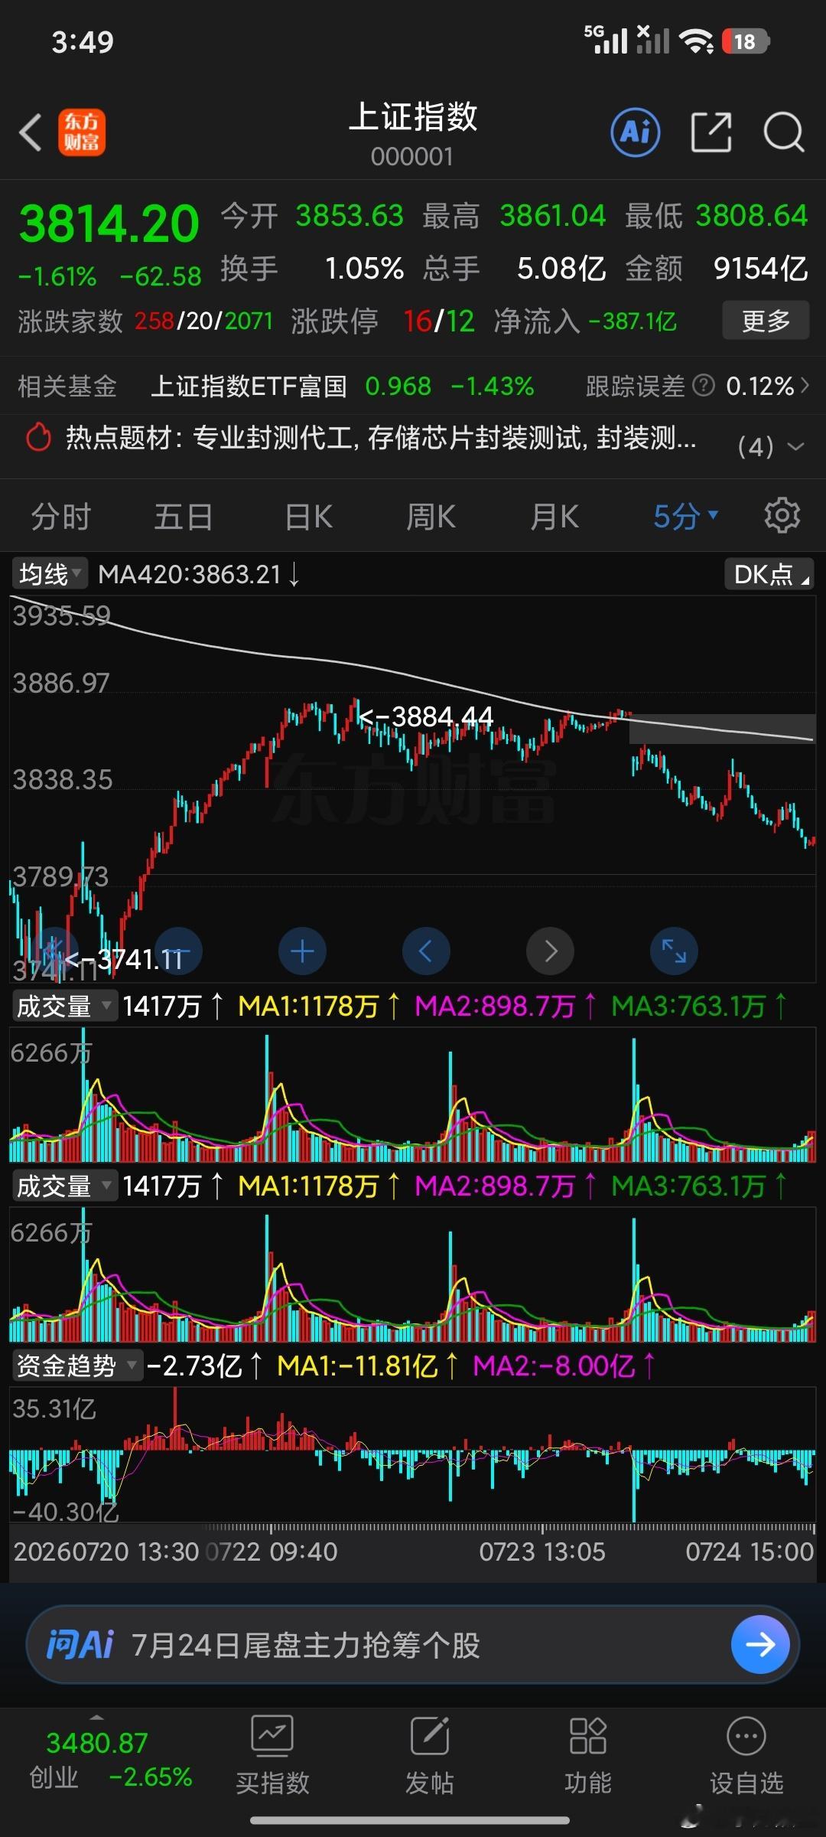
Task: Zoom out chart with minus button
Action: pyautogui.click(x=179, y=951)
